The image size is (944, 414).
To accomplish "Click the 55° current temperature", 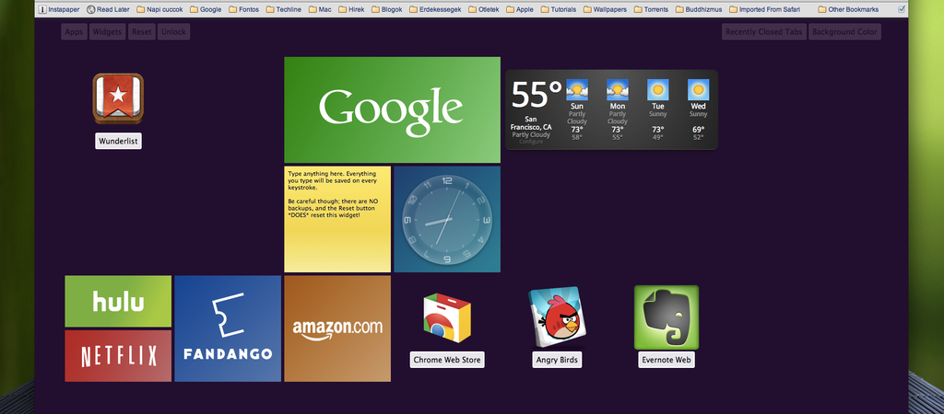I will tap(537, 95).
